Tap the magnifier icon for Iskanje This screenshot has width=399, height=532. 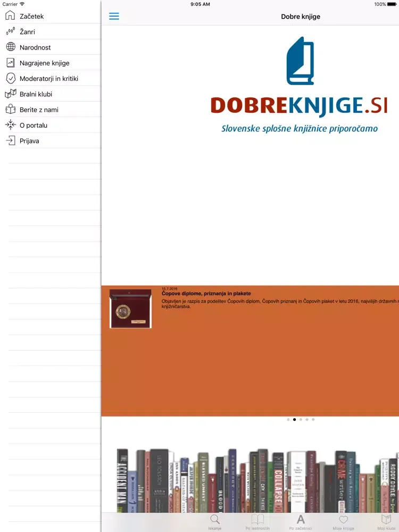coord(215,519)
